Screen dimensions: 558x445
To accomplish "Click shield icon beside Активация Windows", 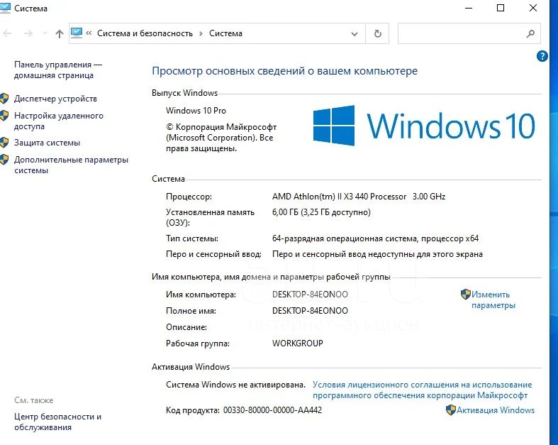I will (x=450, y=410).
